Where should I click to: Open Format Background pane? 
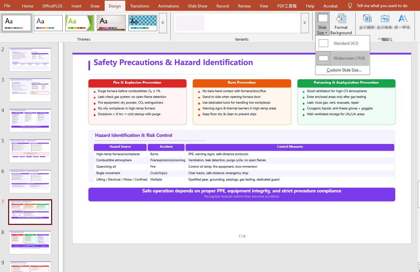click(x=341, y=24)
